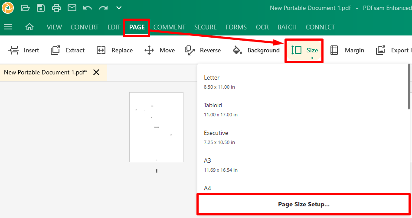The height and width of the screenshot is (218, 412).
Task: Select the page 1 thumbnail
Action: point(156,127)
